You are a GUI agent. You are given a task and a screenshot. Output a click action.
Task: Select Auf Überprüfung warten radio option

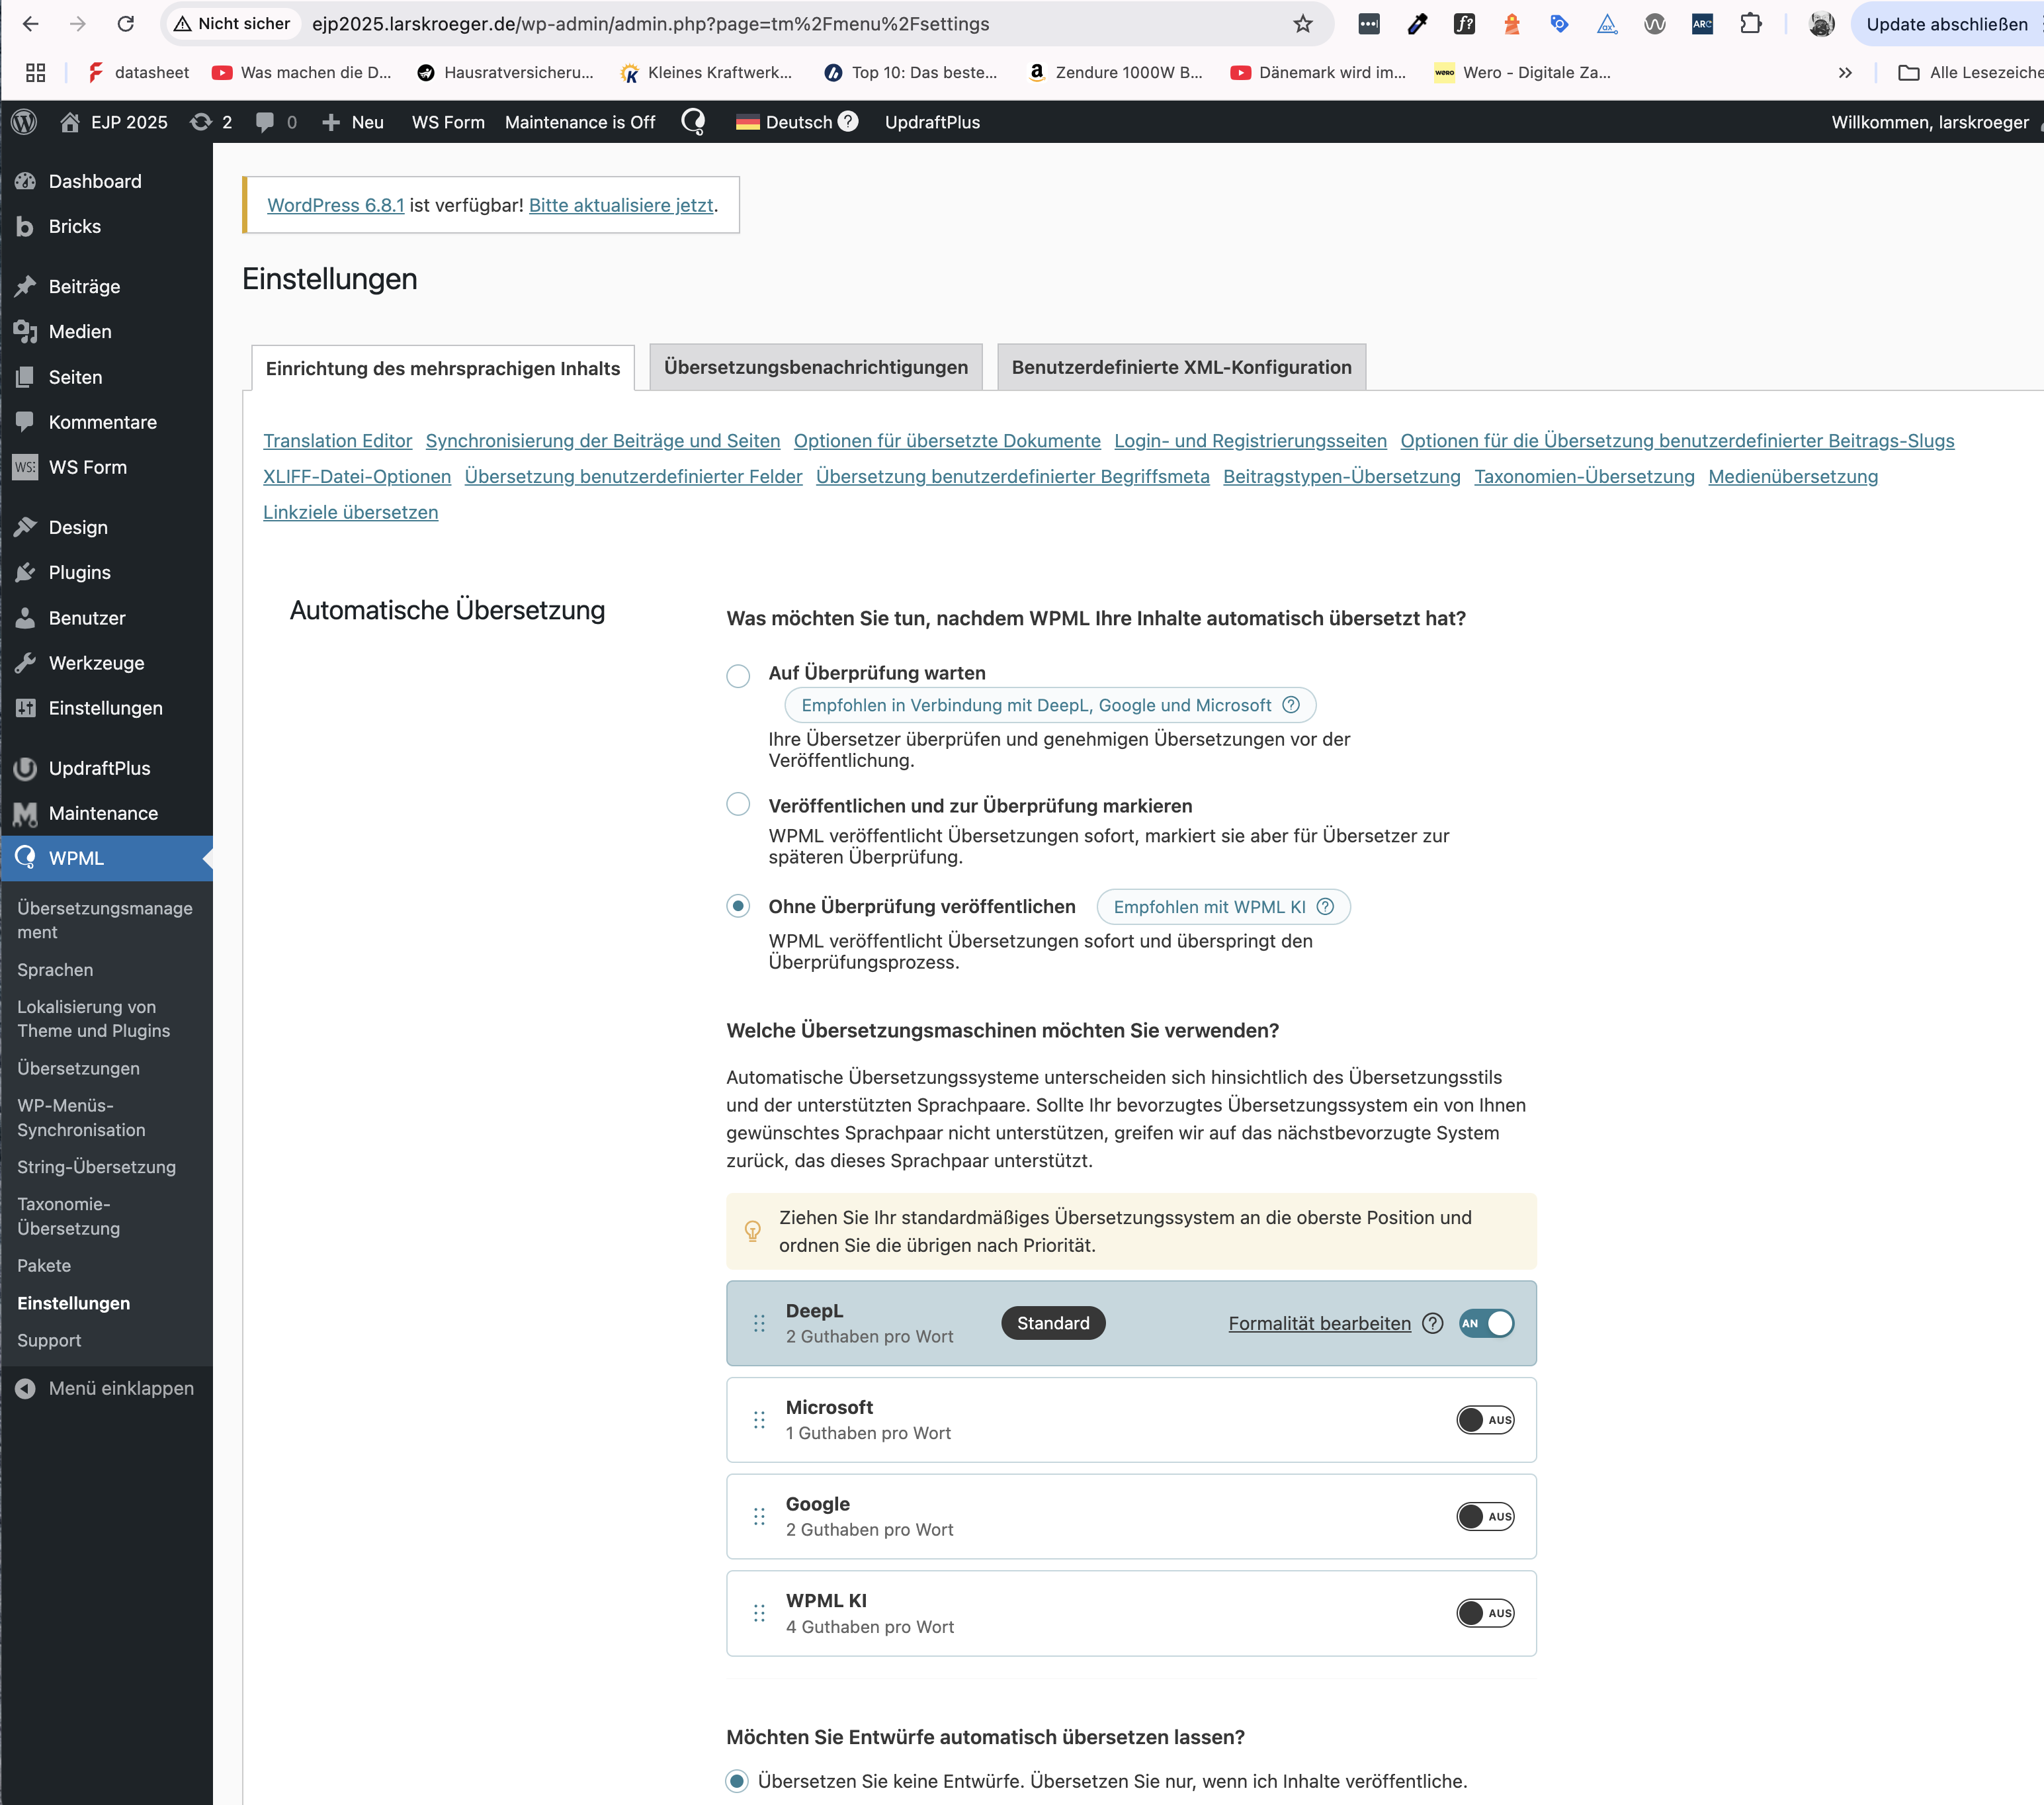[738, 676]
